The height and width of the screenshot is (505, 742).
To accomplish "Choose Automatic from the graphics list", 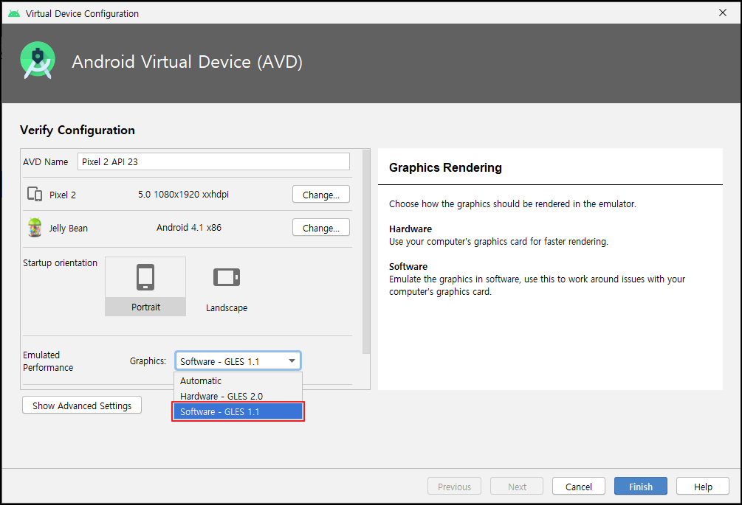I will pyautogui.click(x=238, y=380).
